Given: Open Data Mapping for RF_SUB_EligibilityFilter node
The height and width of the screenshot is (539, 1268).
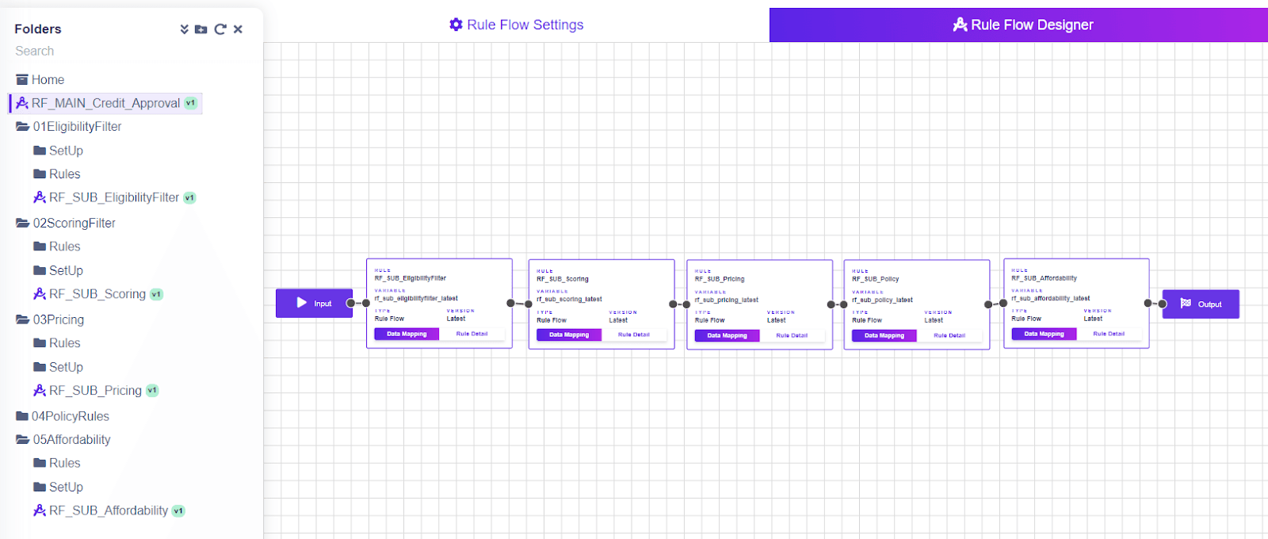Looking at the screenshot, I should pos(407,334).
